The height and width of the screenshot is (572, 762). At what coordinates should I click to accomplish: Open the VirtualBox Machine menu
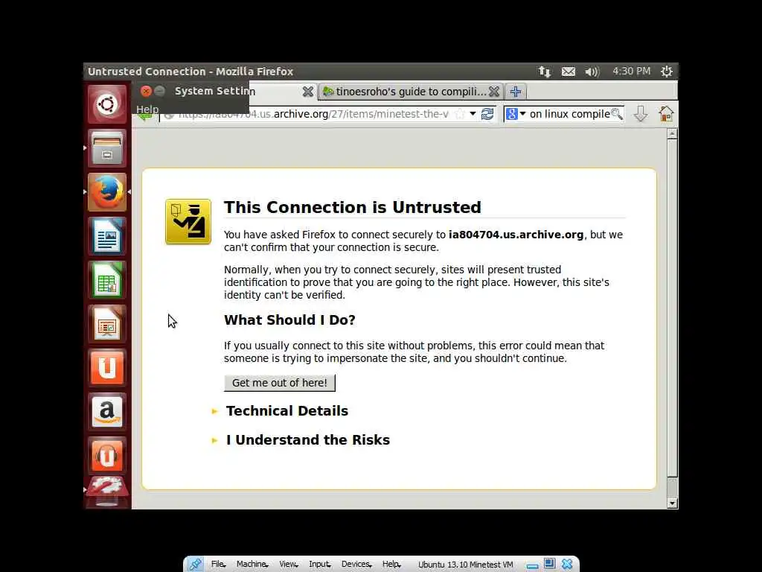click(252, 565)
